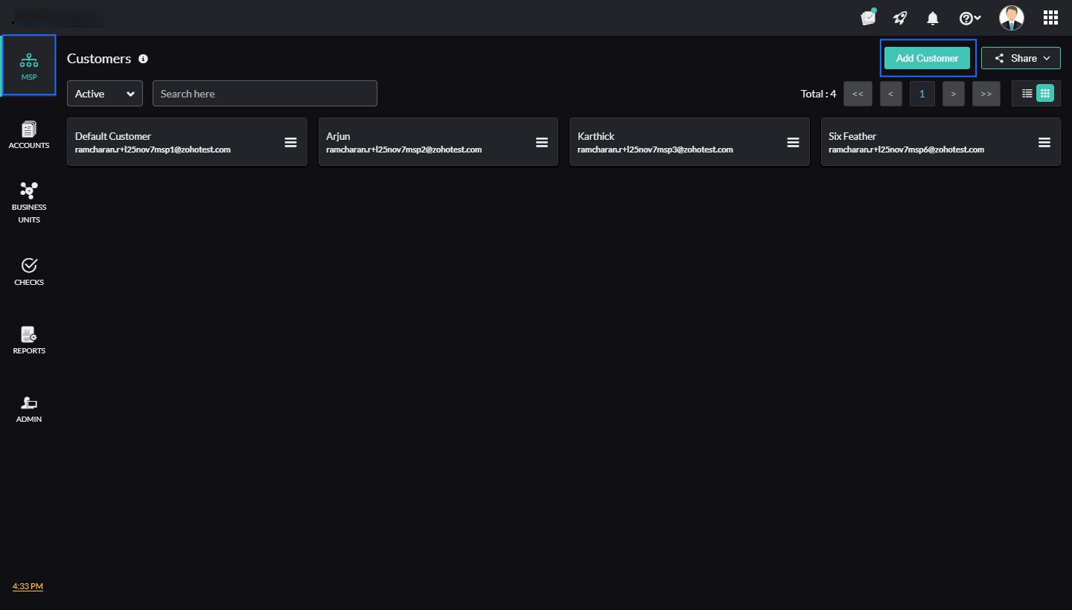Image resolution: width=1072 pixels, height=610 pixels.
Task: Open the Active status filter dropdown
Action: (x=104, y=93)
